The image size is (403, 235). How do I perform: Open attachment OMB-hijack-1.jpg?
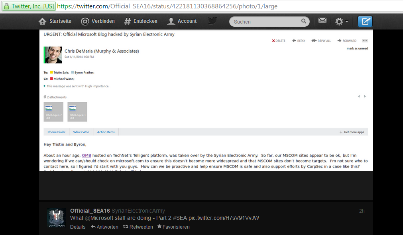click(77, 112)
